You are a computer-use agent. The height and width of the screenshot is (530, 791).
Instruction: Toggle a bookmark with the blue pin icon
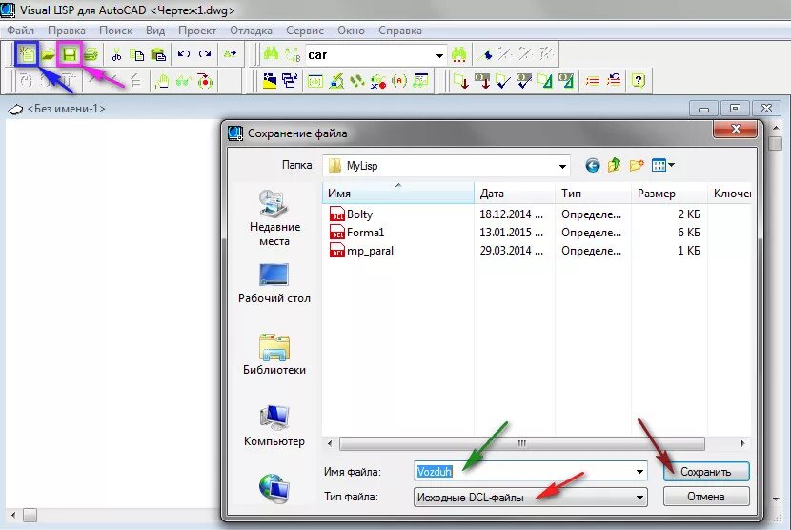pyautogui.click(x=485, y=54)
